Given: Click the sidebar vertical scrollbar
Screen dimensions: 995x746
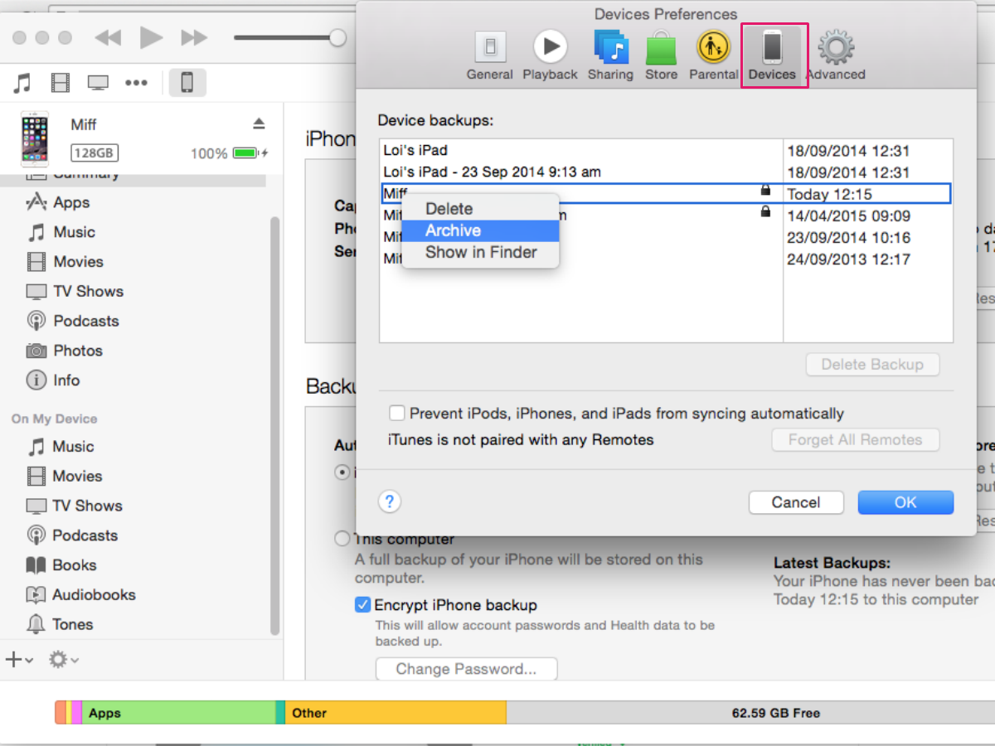Looking at the screenshot, I should pyautogui.click(x=276, y=425).
